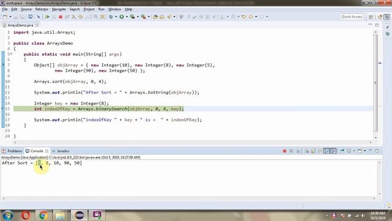This screenshot has width=392, height=221.
Task: Maximize the Console view
Action: [377, 150]
